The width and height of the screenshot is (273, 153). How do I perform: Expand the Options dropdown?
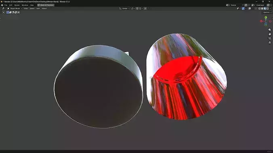tap(267, 12)
